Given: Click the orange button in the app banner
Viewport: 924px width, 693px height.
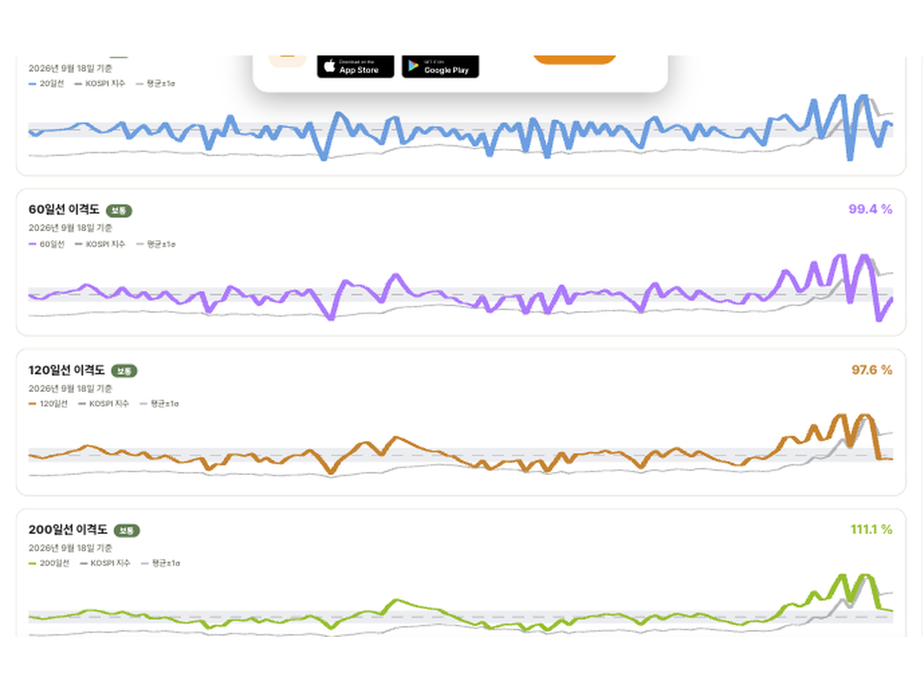Looking at the screenshot, I should (x=574, y=59).
